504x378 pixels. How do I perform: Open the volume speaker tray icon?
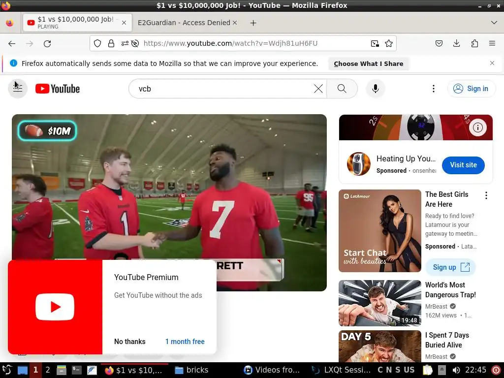point(456,370)
